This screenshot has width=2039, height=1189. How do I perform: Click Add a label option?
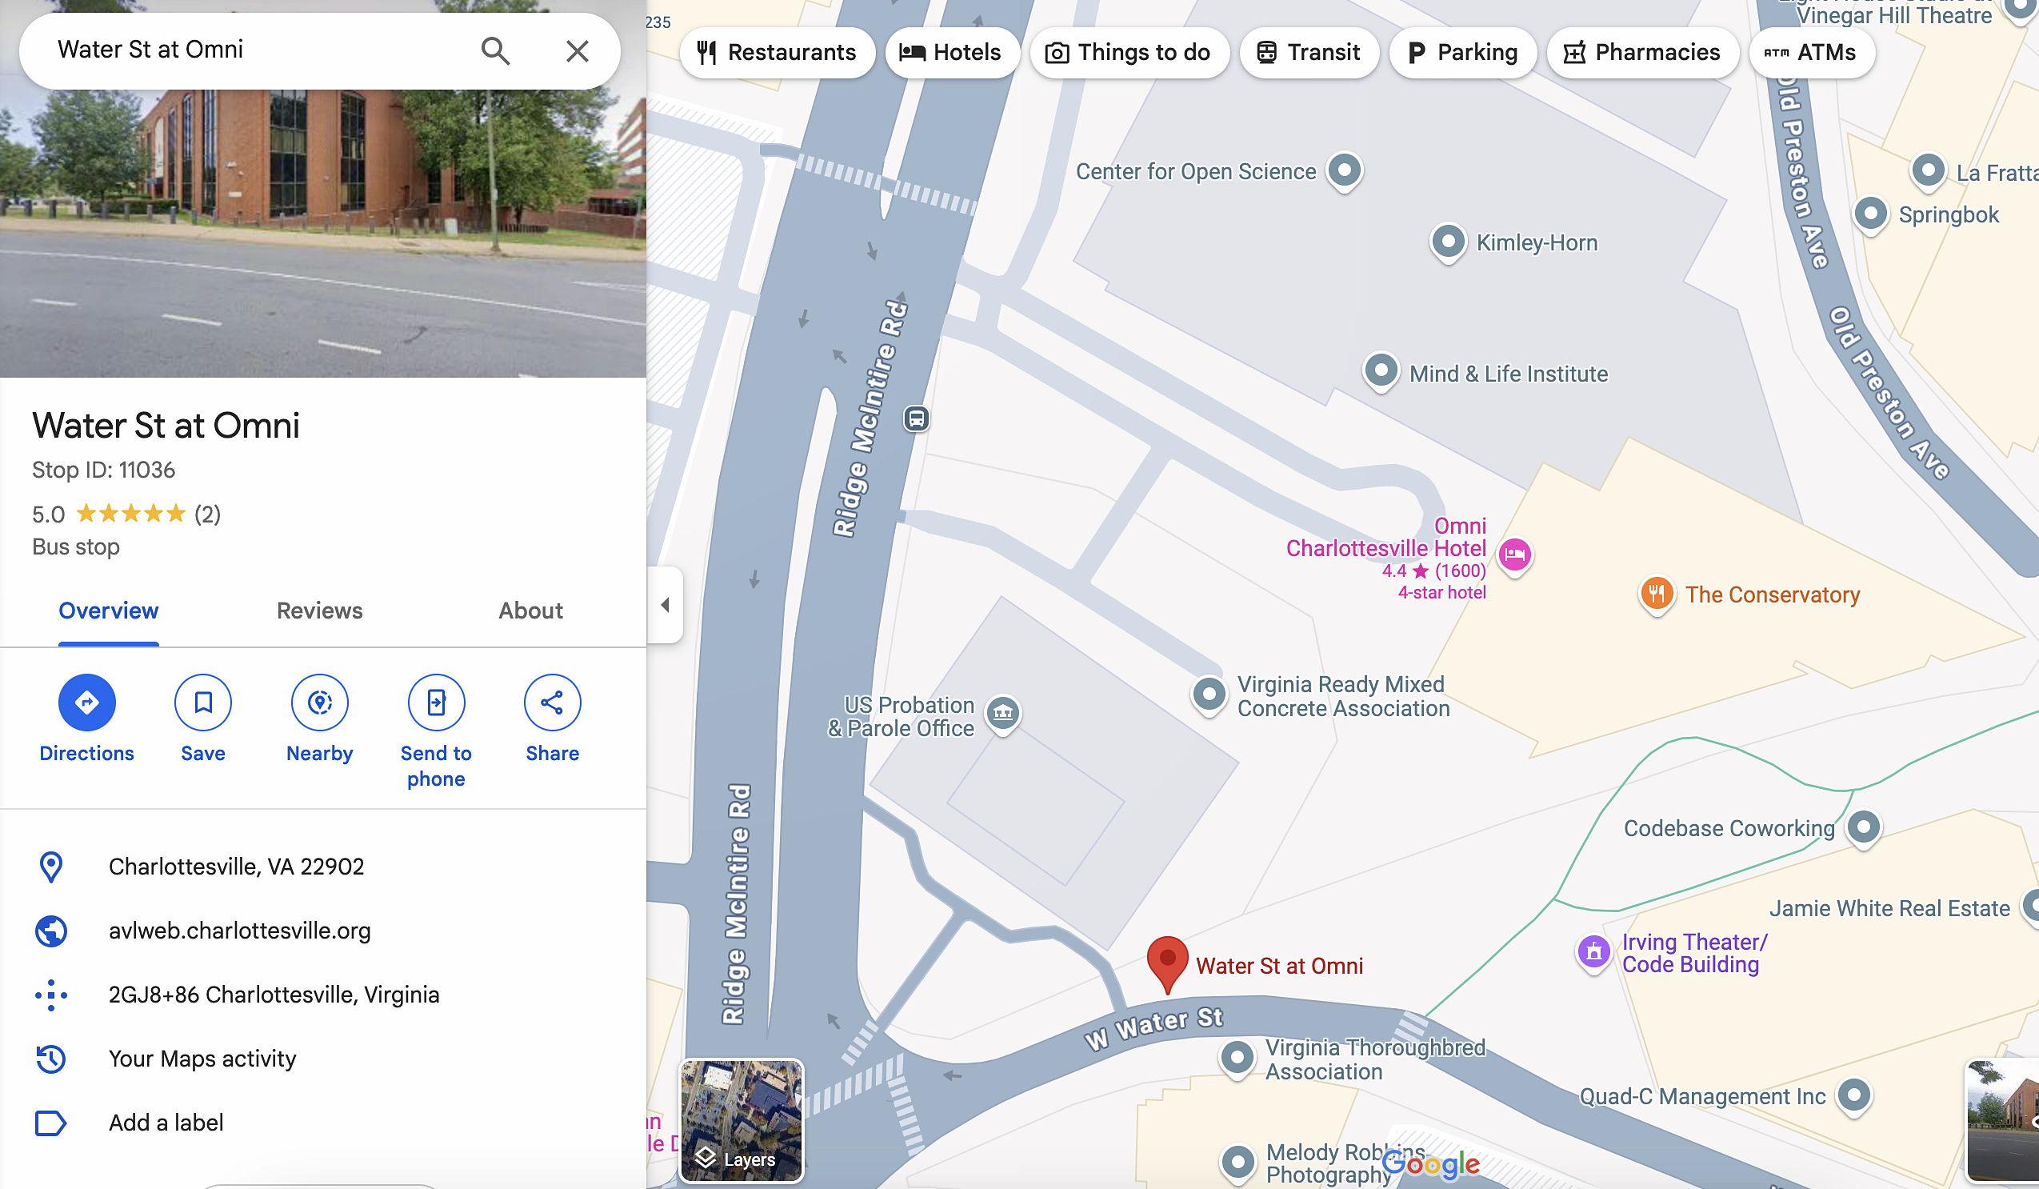pos(166,1123)
